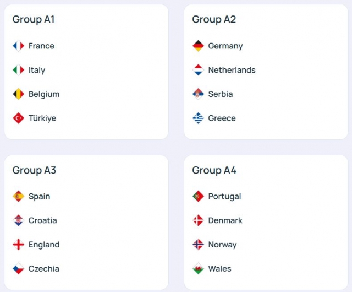Open the Croatia team link
The width and height of the screenshot is (352, 292).
[x=42, y=220]
